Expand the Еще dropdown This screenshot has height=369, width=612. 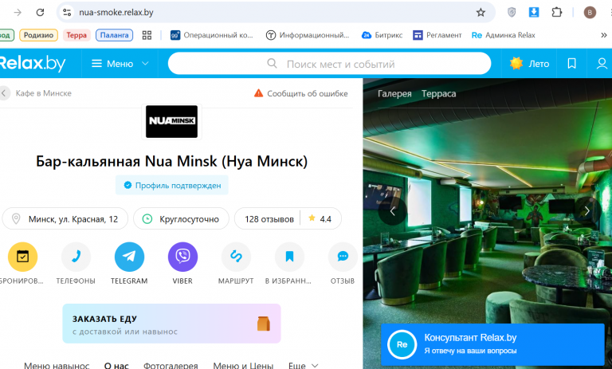tap(304, 366)
